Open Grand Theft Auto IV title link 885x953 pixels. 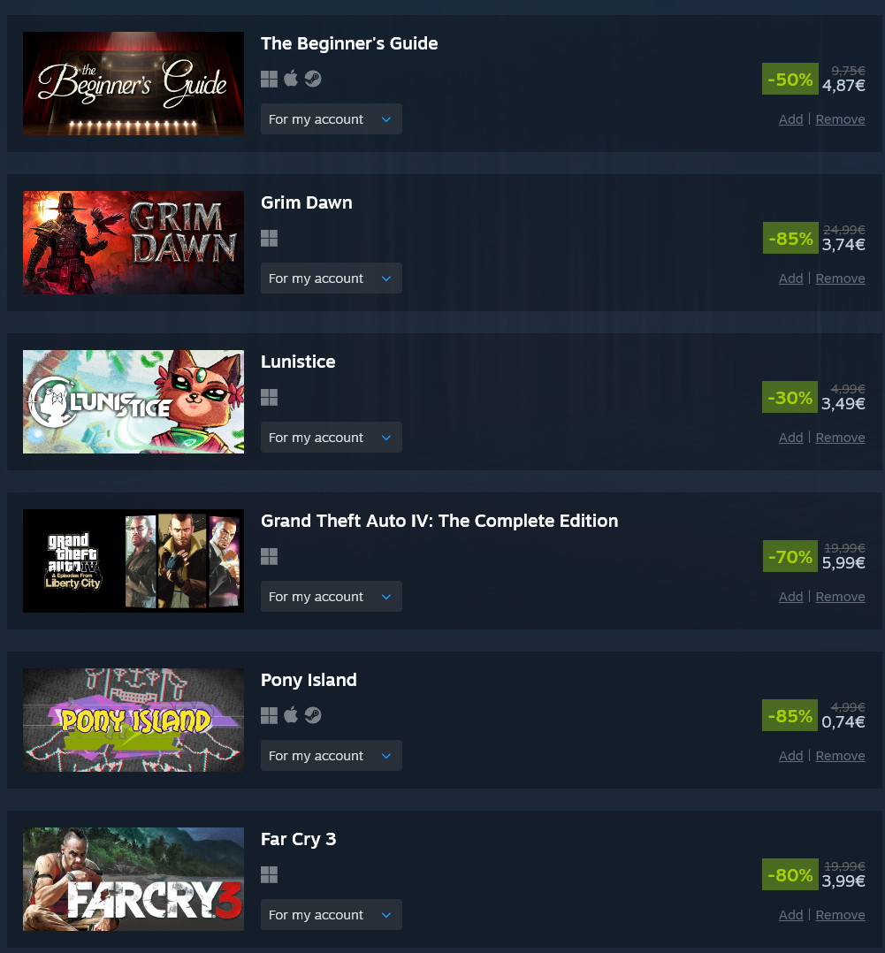[x=439, y=521]
